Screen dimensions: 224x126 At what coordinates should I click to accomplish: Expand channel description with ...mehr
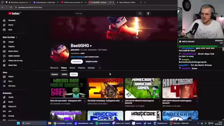pos(82,53)
